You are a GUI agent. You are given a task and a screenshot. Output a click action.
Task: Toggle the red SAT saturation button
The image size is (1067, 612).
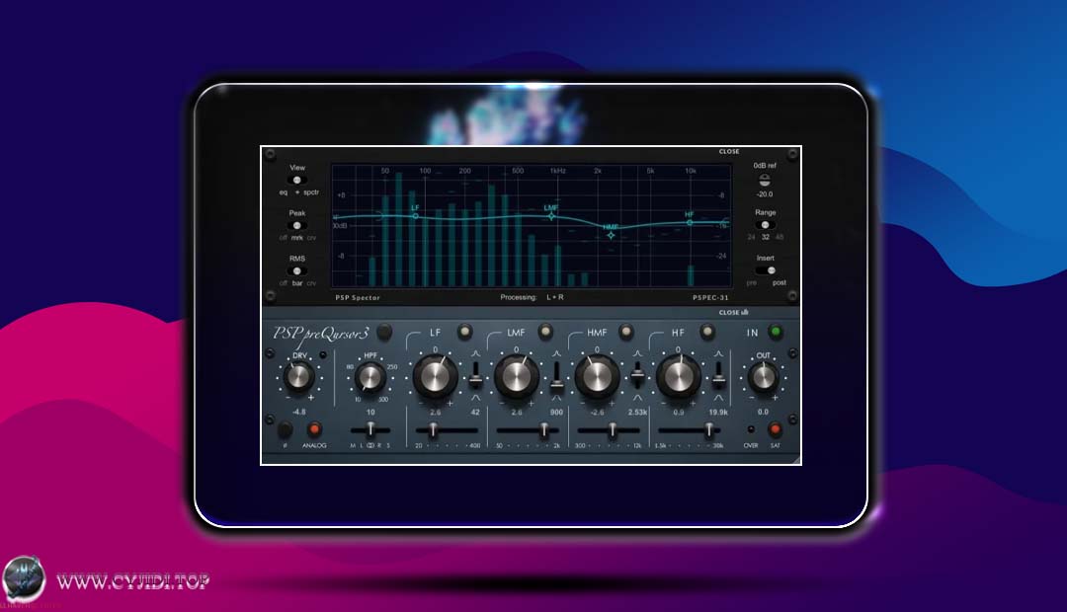coord(775,429)
